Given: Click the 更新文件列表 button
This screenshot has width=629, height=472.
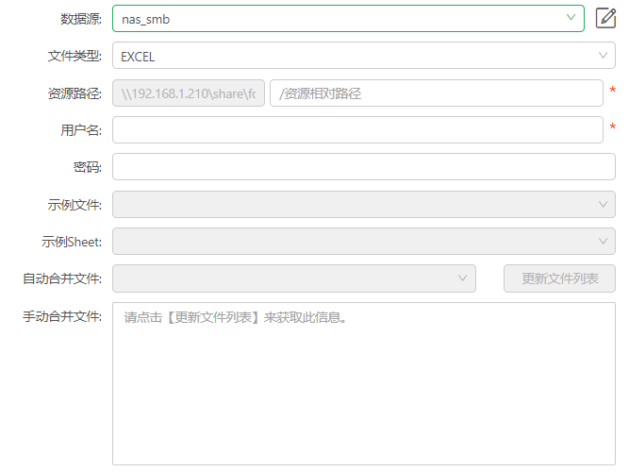Looking at the screenshot, I should 559,278.
